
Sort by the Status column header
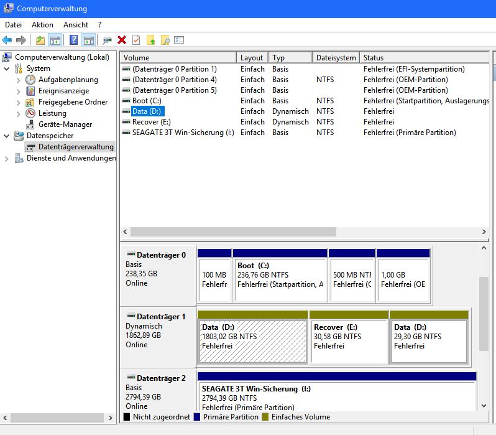[425, 58]
